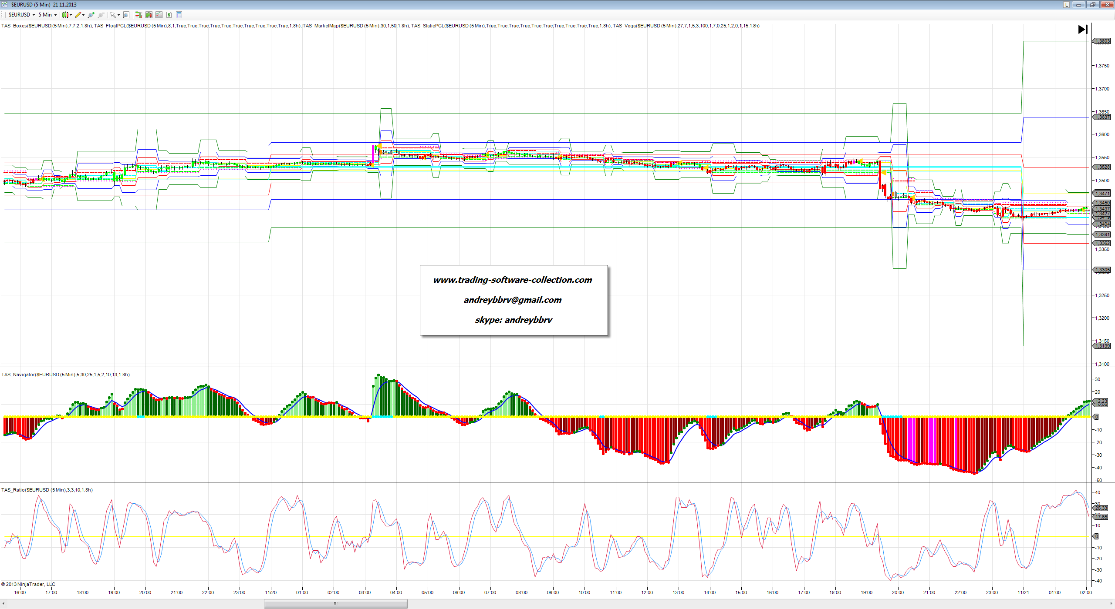The height and width of the screenshot is (609, 1115).
Task: Jump to latest bar with skip-forward arrow
Action: click(x=1083, y=29)
